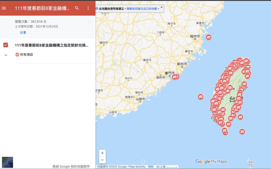271x169 pixels.
Task: Switch to satellite view thumbnail
Action: 7,162
